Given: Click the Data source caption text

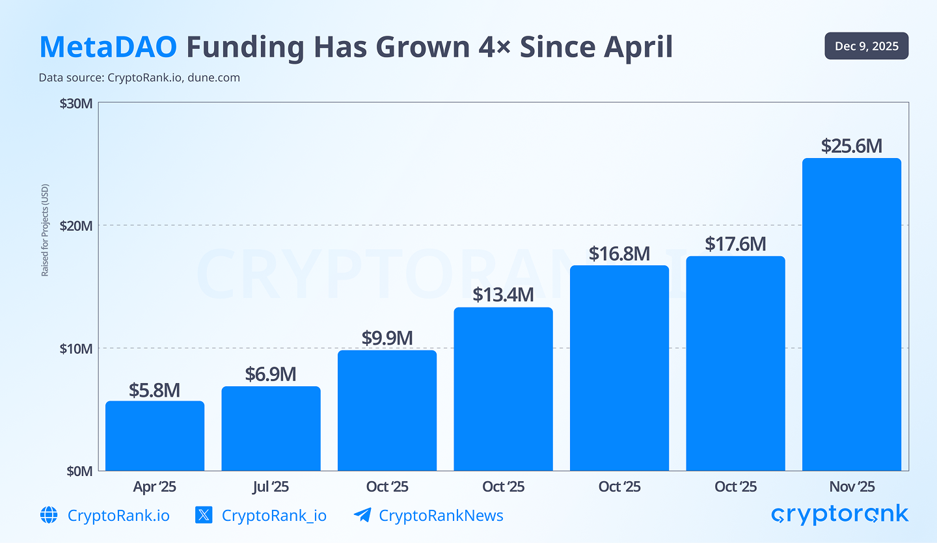Looking at the screenshot, I should click(139, 77).
